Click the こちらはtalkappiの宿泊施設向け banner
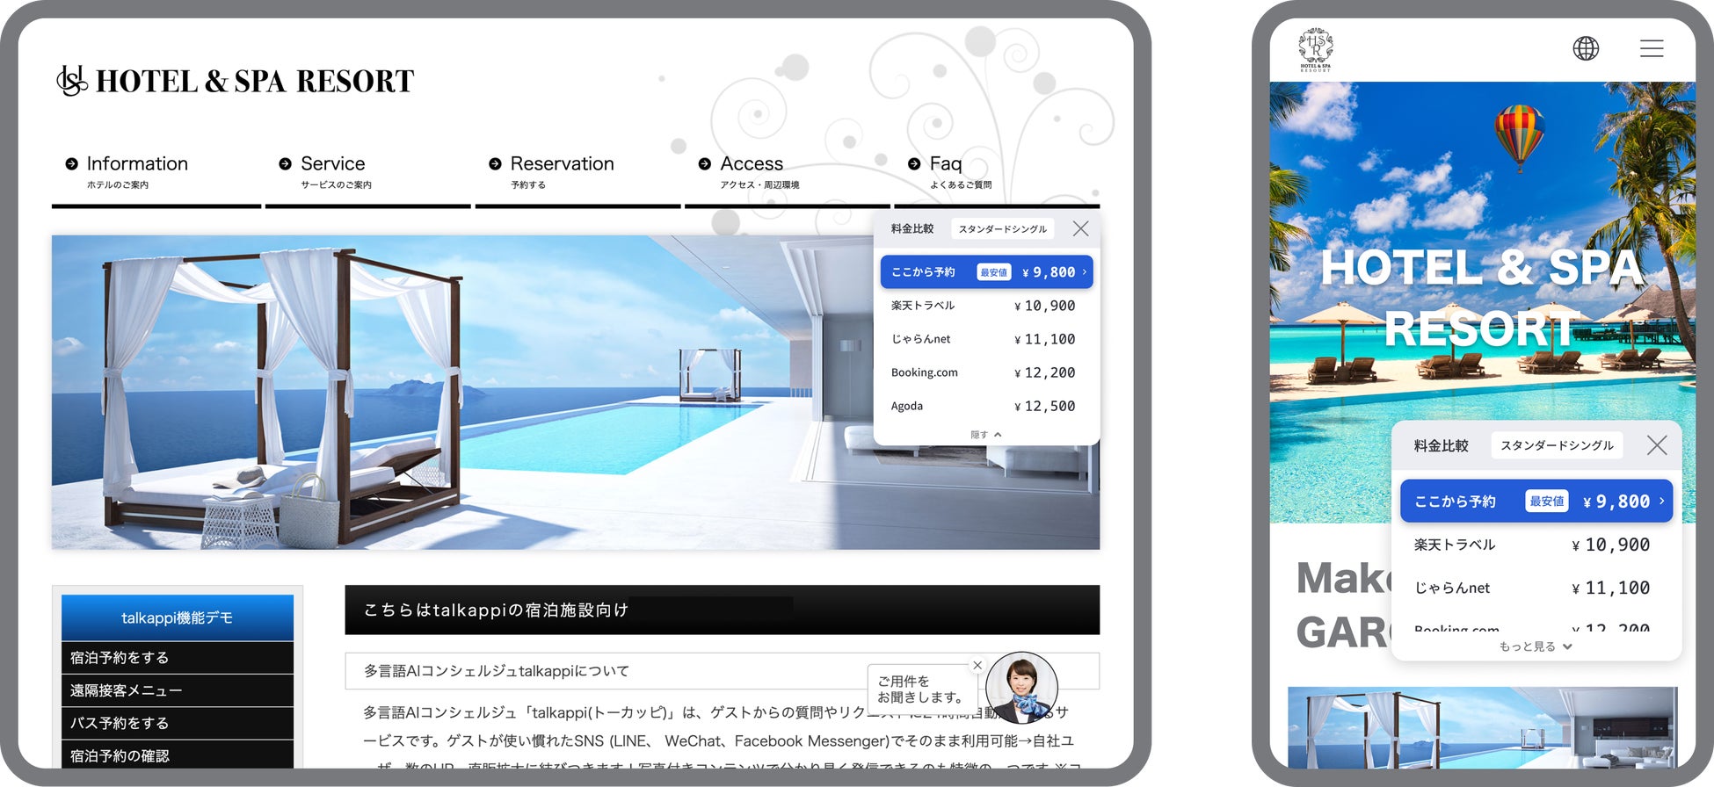This screenshot has height=787, width=1714. pos(723,610)
